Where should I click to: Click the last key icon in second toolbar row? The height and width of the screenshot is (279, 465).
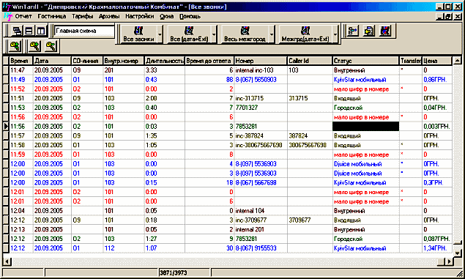coord(51,46)
